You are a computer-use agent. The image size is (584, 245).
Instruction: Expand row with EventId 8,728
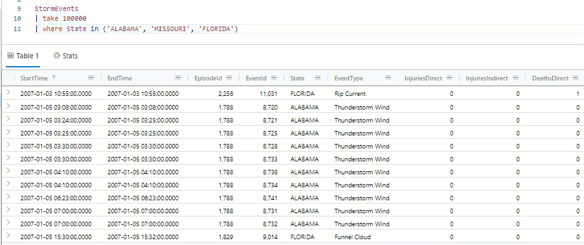[x=8, y=145]
